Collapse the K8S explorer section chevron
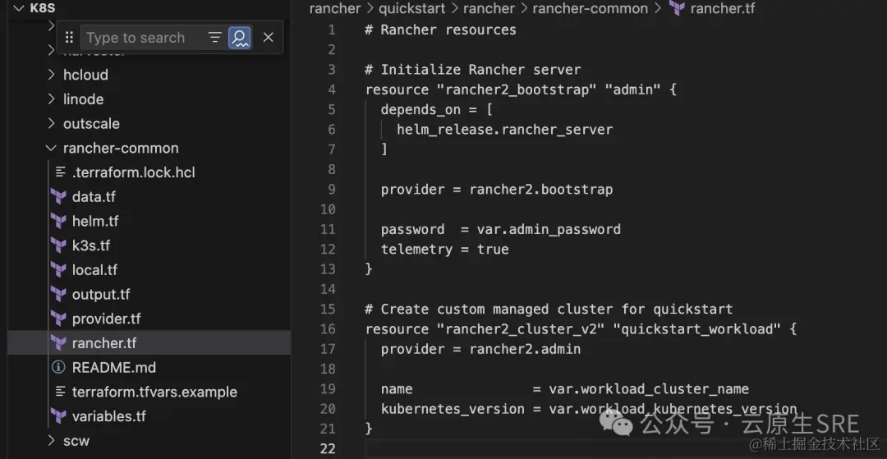This screenshot has height=459, width=887. [x=17, y=8]
